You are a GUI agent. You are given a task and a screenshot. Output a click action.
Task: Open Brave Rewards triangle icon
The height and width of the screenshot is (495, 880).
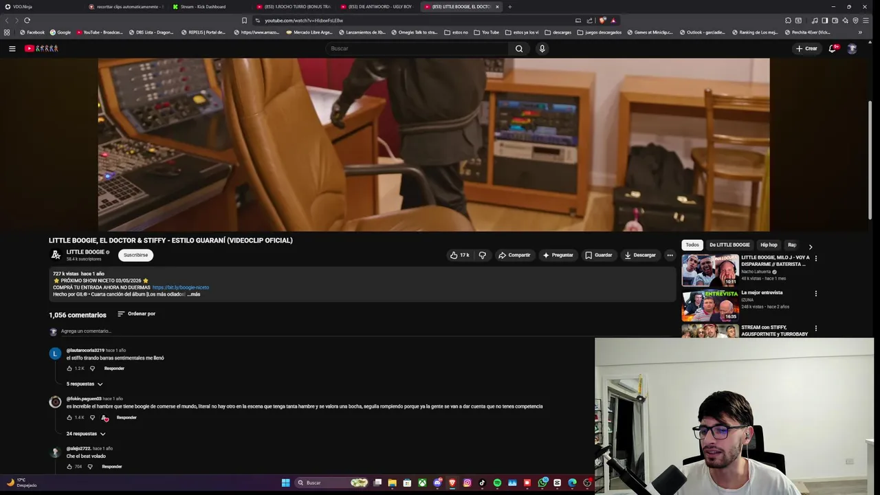pos(613,21)
